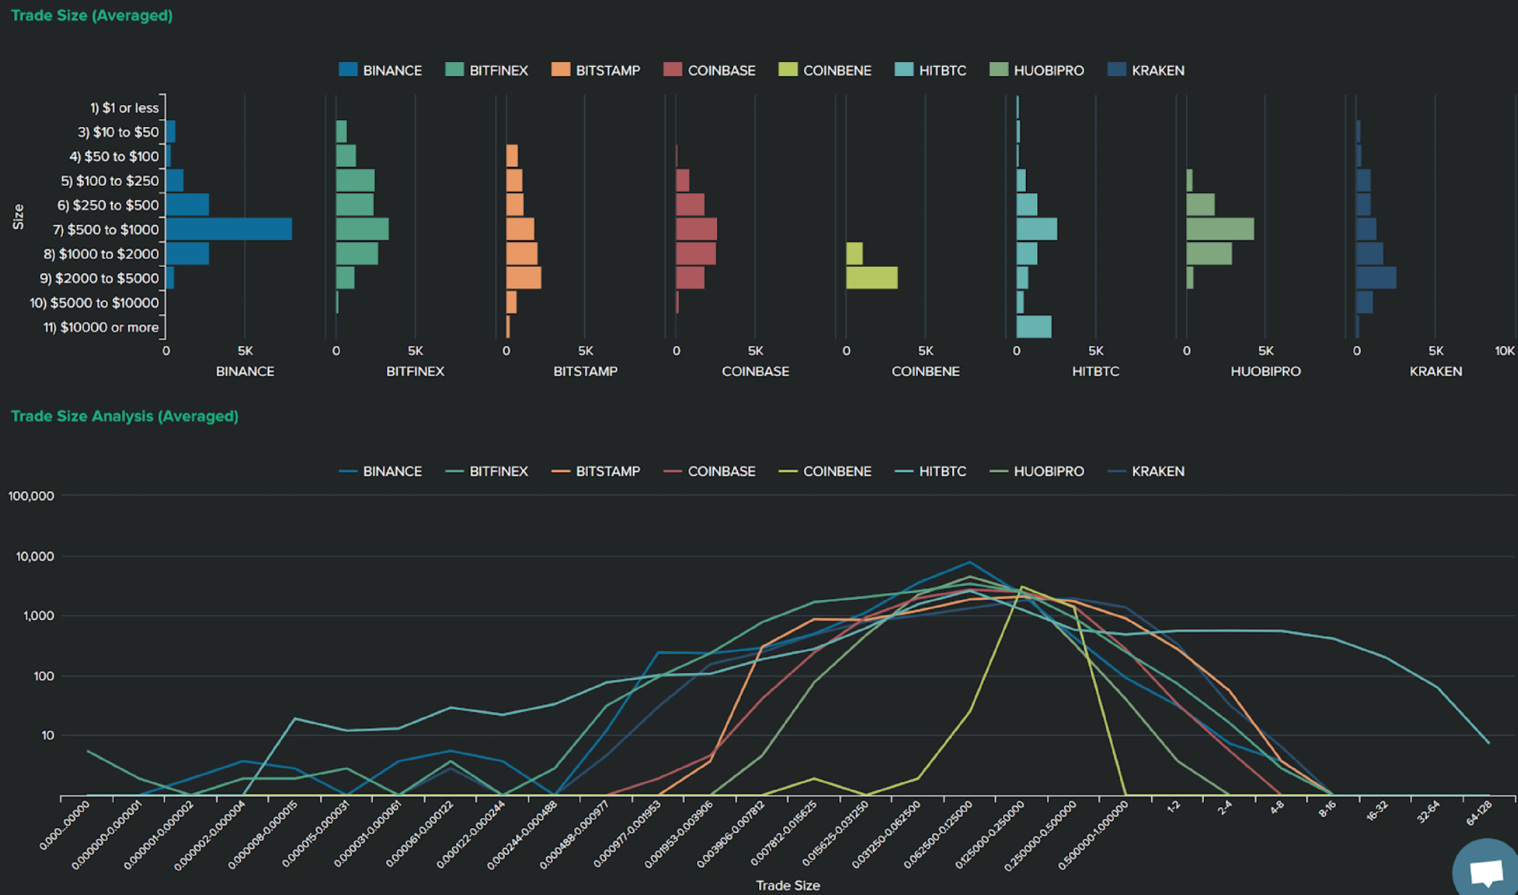Click BITSTAMP in line chart legend

(595, 471)
